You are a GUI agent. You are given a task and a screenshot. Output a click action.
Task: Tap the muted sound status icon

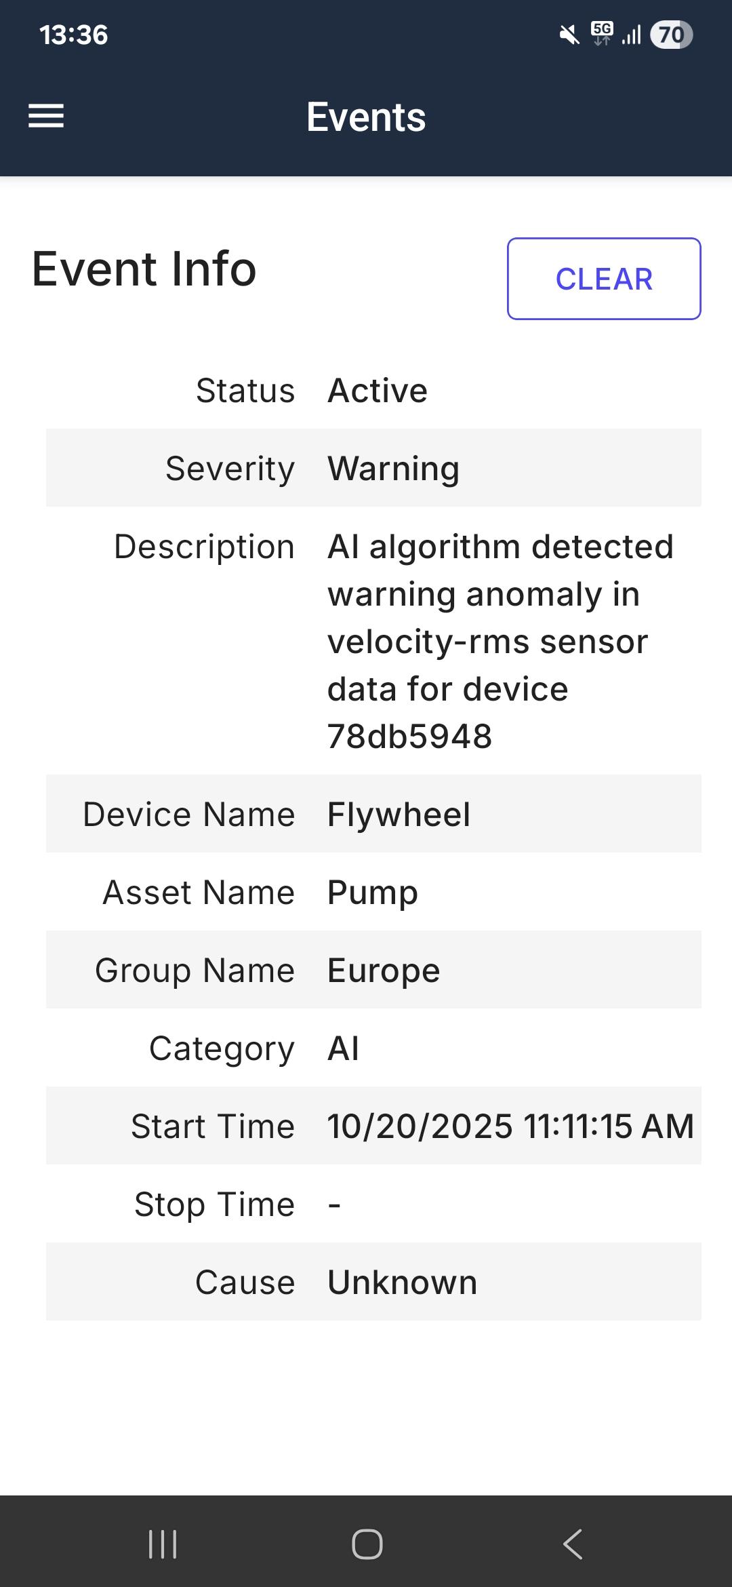click(x=569, y=35)
